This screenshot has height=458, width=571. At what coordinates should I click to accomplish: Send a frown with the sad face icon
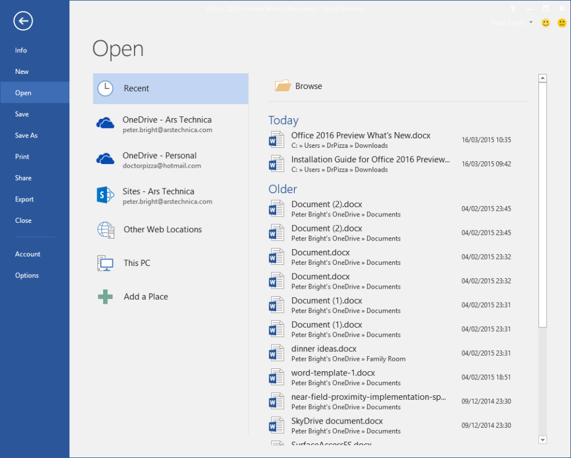[x=562, y=23]
